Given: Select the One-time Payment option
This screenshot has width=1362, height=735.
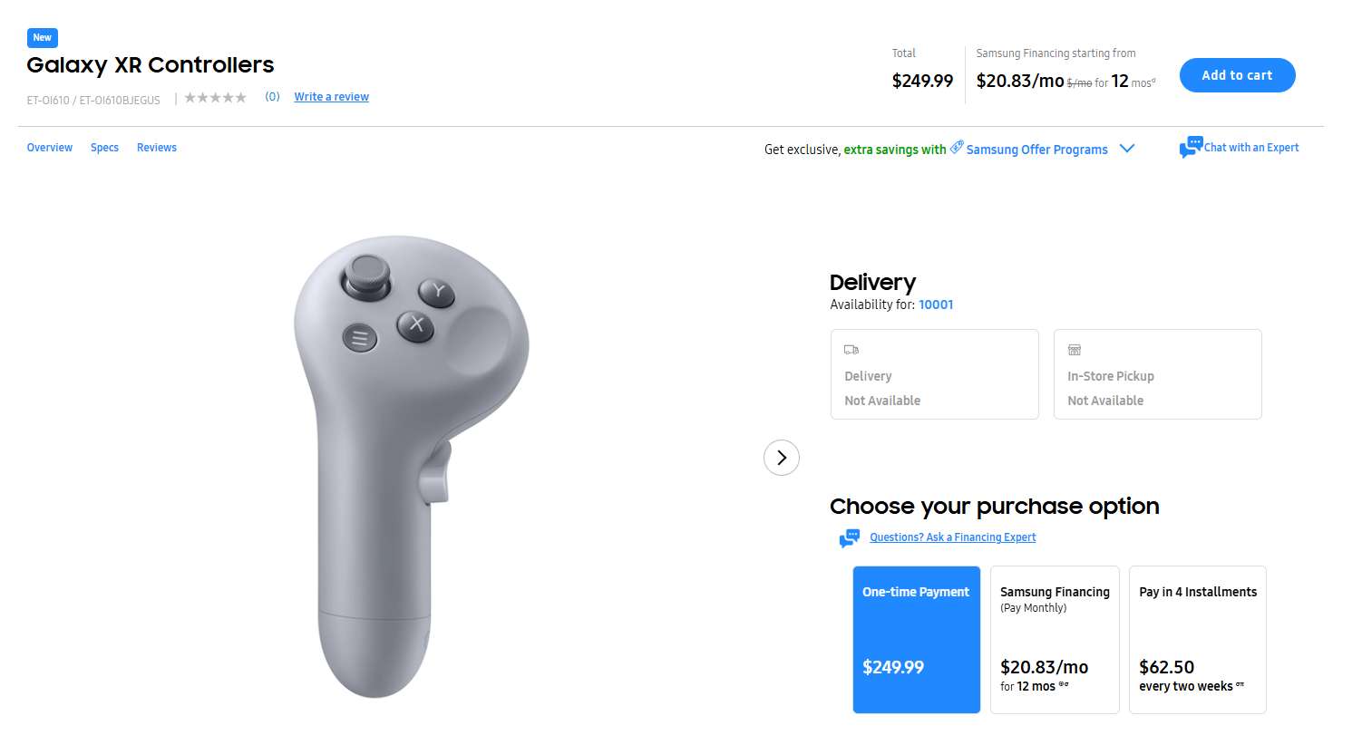Looking at the screenshot, I should tap(916, 639).
